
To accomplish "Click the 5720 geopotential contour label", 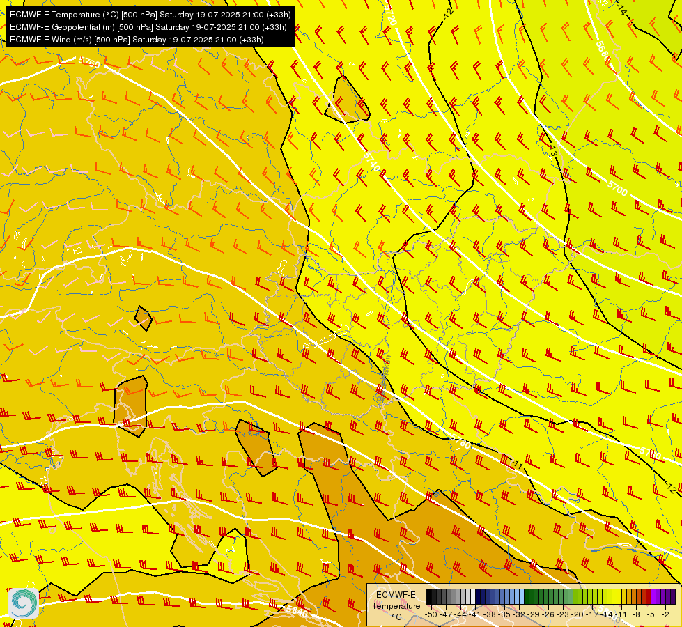I will pos(391,17).
